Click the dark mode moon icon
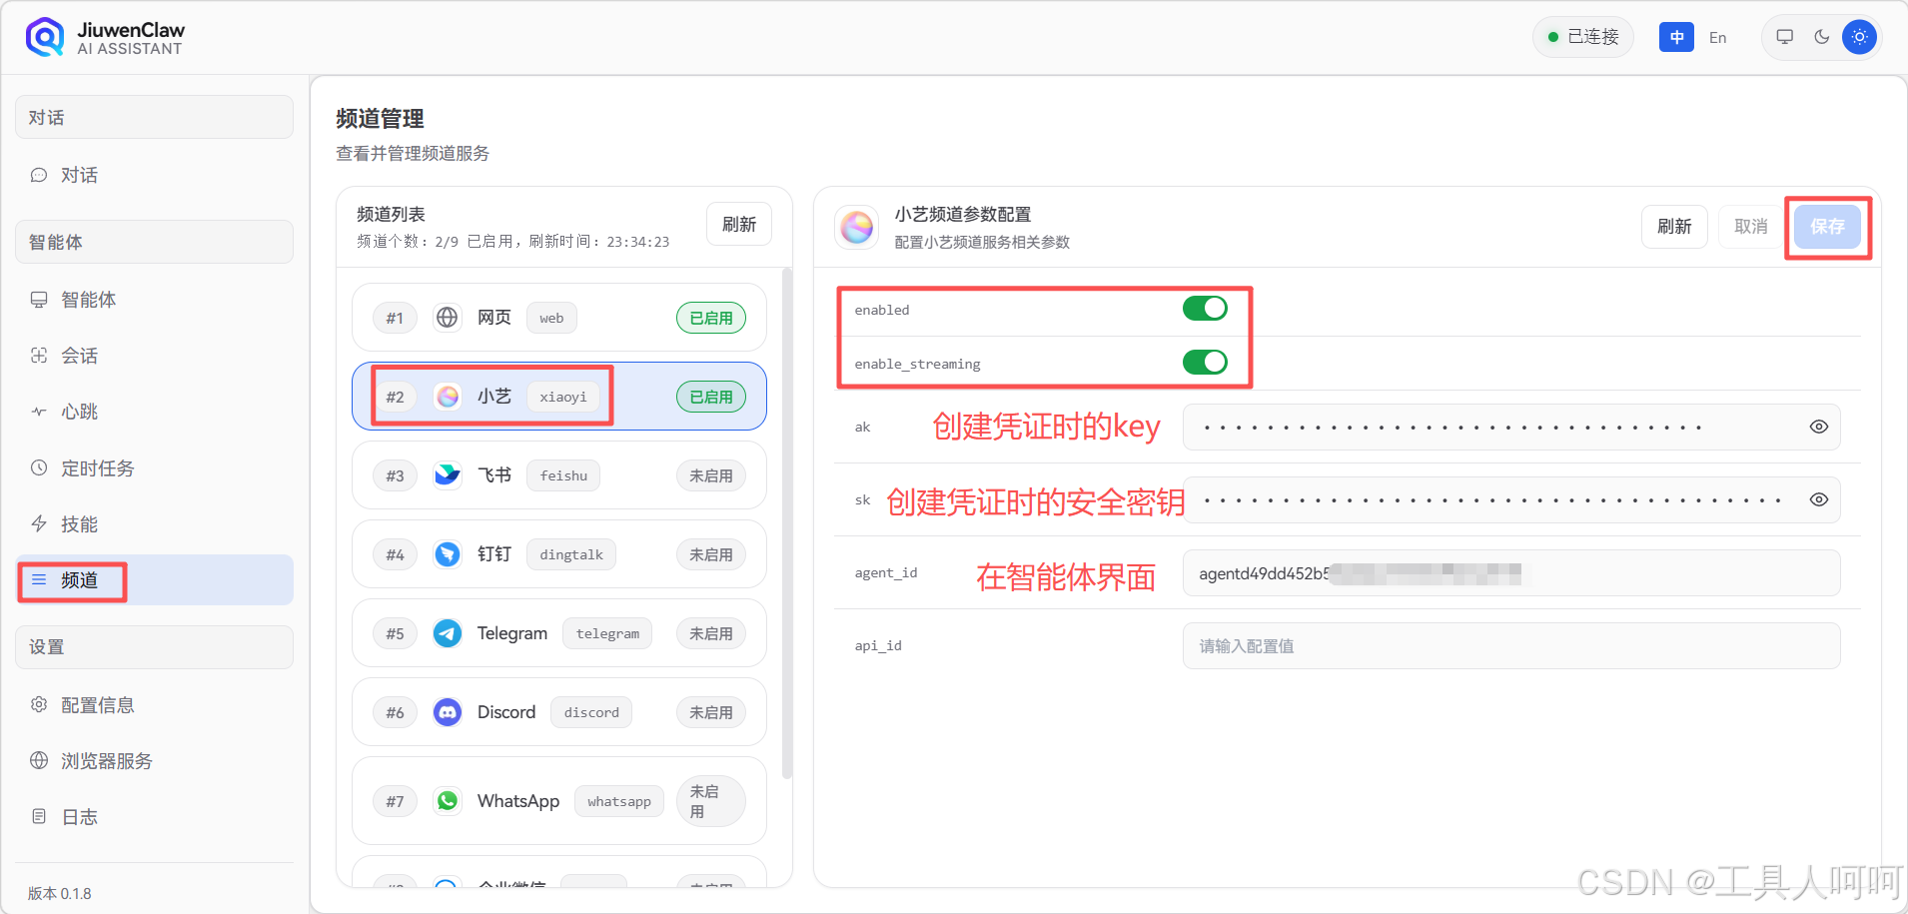This screenshot has width=1908, height=914. coord(1820,37)
